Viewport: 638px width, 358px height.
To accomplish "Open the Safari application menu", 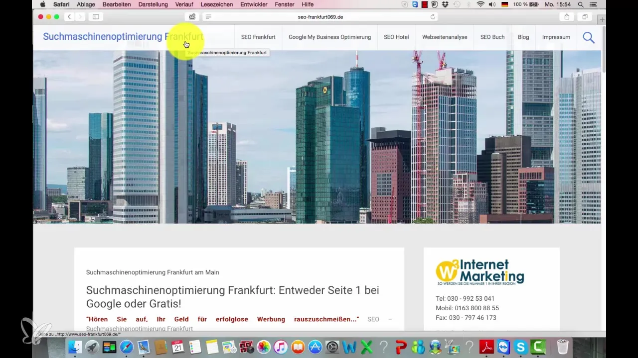I will (x=61, y=4).
